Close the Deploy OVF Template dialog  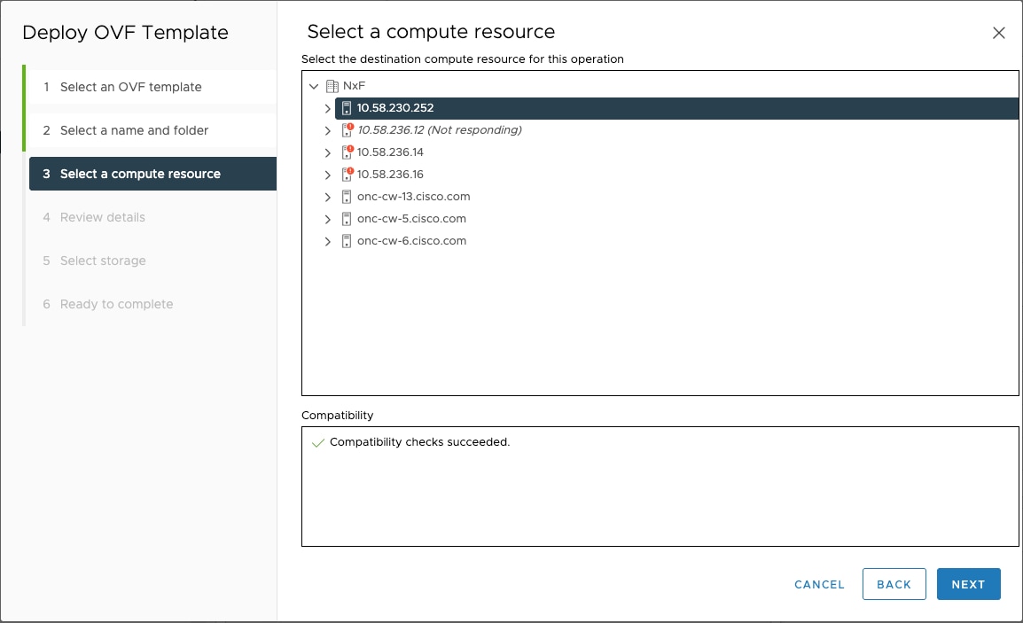(x=998, y=33)
